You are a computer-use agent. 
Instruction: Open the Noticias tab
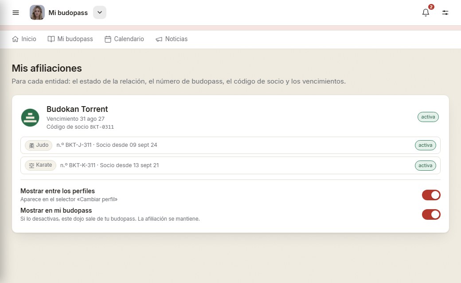(172, 39)
